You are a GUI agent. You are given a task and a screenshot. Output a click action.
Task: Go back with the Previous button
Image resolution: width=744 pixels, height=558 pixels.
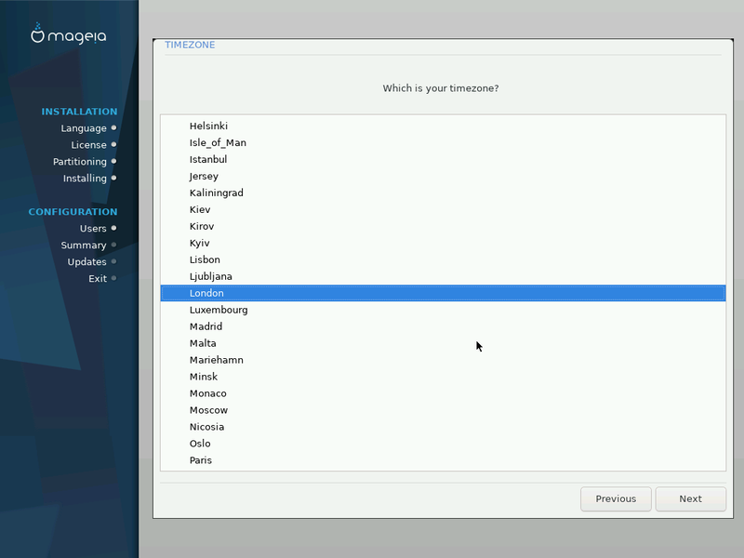click(616, 498)
